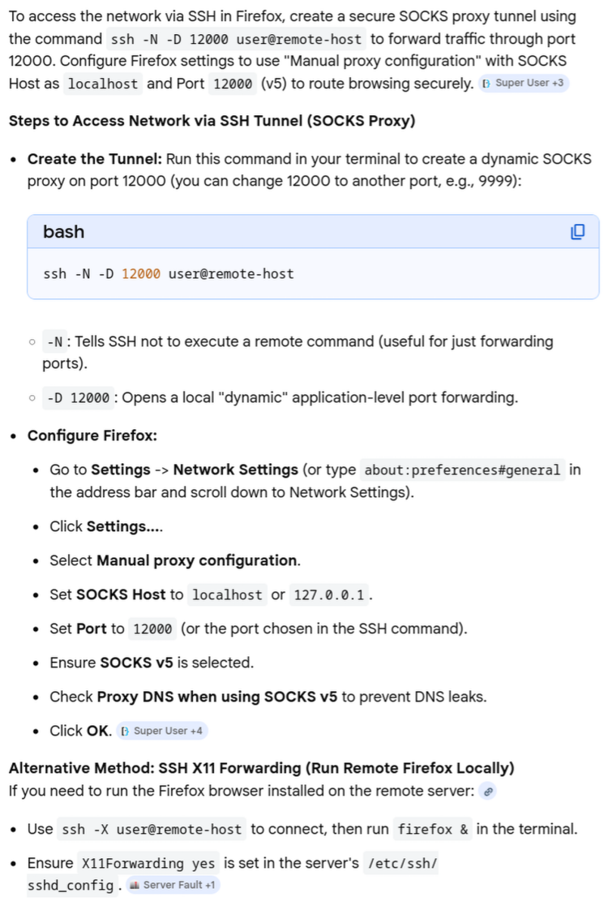Click the "127.0.0.1" inline code
This screenshot has height=901, width=612.
click(x=330, y=595)
